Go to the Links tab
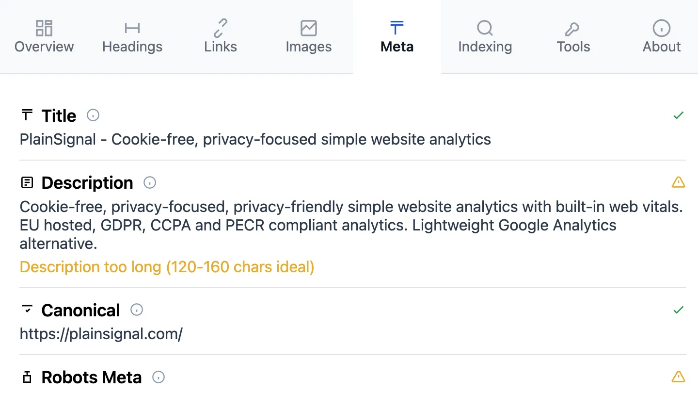This screenshot has width=698, height=393. (x=221, y=37)
